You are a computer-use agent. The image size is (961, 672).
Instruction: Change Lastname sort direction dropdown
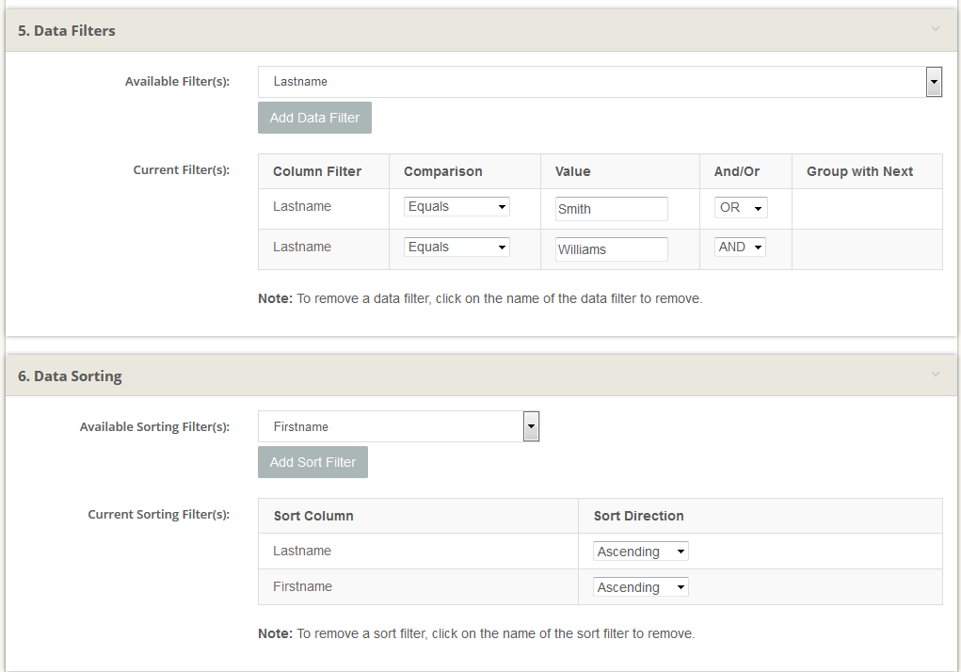click(641, 552)
